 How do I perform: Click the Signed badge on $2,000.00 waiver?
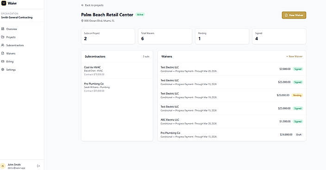pyautogui.click(x=298, y=69)
